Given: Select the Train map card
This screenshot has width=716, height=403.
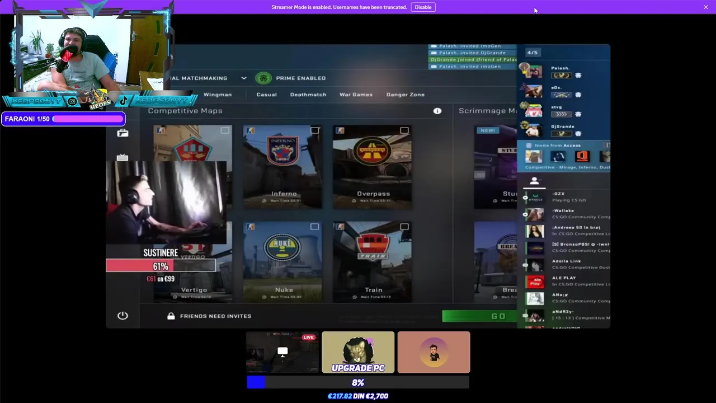Looking at the screenshot, I should 373,262.
